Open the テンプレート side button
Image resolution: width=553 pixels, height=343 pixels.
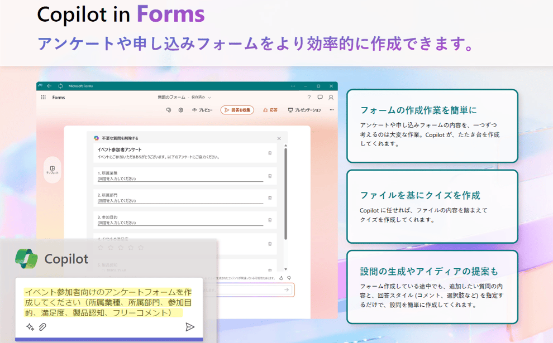point(52,170)
